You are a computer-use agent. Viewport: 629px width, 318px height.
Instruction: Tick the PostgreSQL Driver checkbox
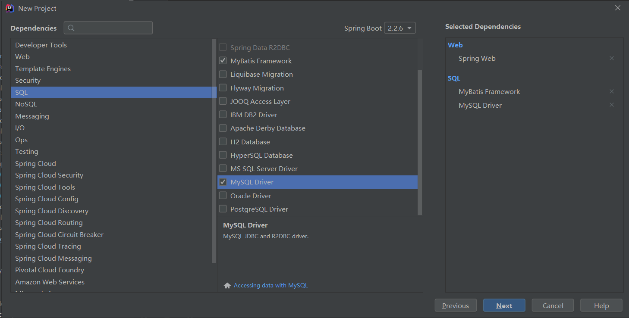coord(223,209)
